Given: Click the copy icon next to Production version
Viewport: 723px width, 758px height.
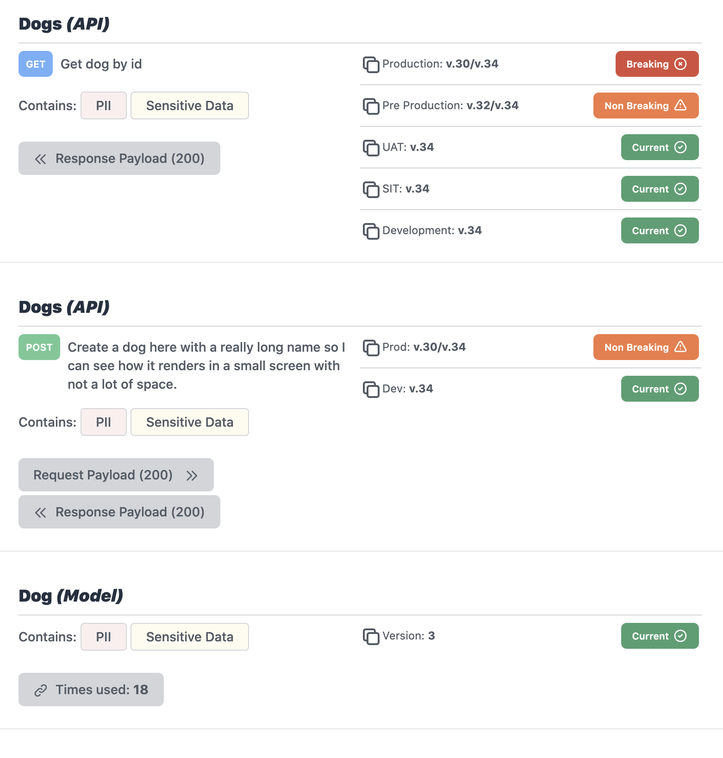Looking at the screenshot, I should (x=371, y=64).
